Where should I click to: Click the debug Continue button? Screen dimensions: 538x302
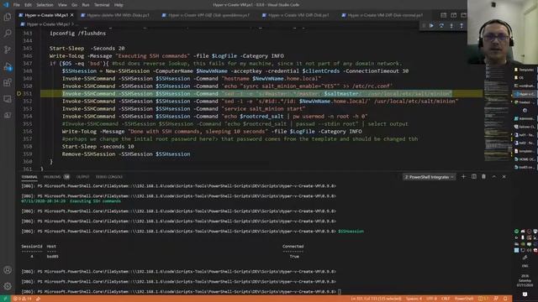[431, 26]
